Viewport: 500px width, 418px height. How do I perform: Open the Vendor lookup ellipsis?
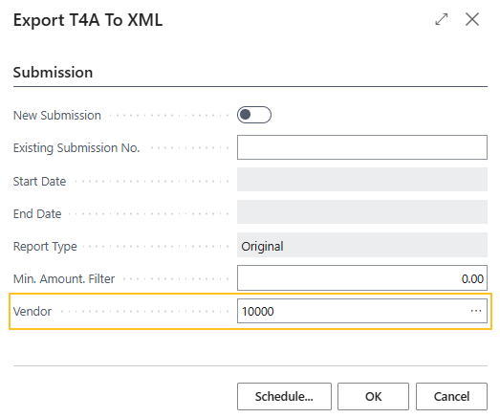(x=476, y=311)
